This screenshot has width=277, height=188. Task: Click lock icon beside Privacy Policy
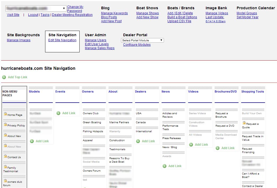(x=5, y=125)
